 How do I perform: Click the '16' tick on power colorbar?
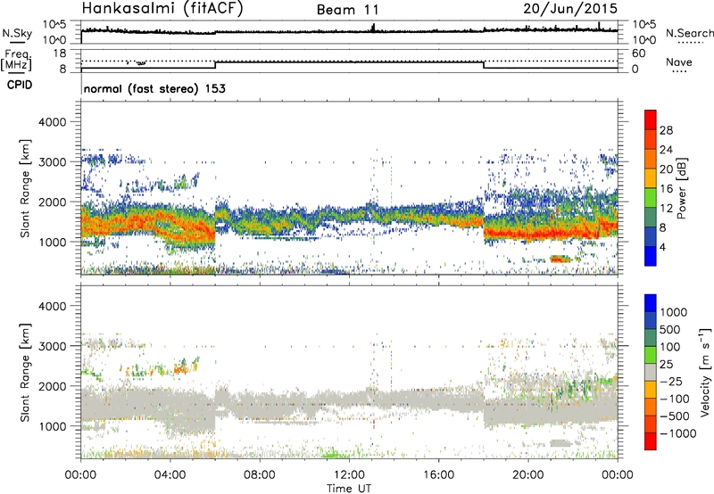[x=666, y=189]
